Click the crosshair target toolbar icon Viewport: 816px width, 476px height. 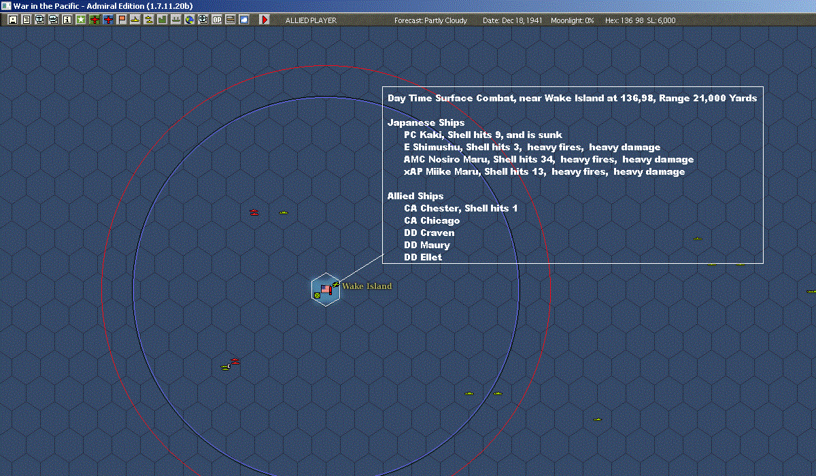tap(203, 20)
